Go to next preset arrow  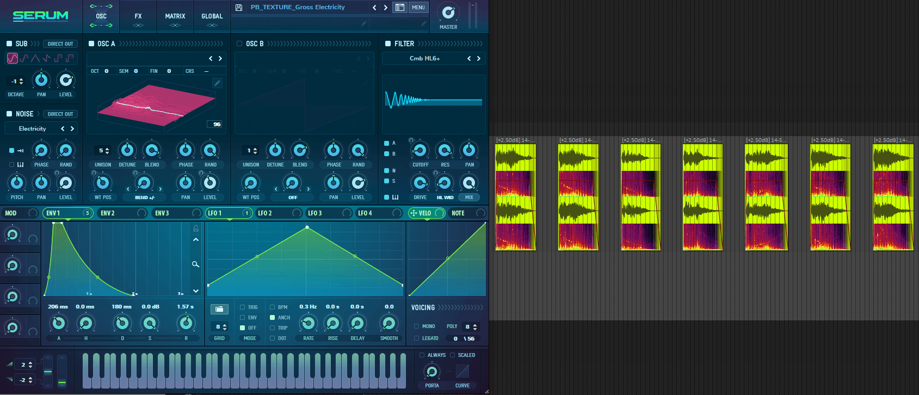(386, 8)
